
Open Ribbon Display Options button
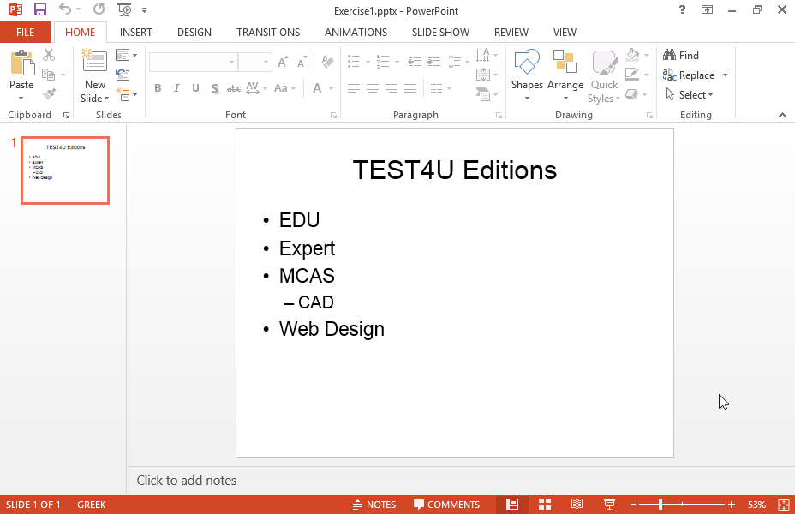[707, 9]
